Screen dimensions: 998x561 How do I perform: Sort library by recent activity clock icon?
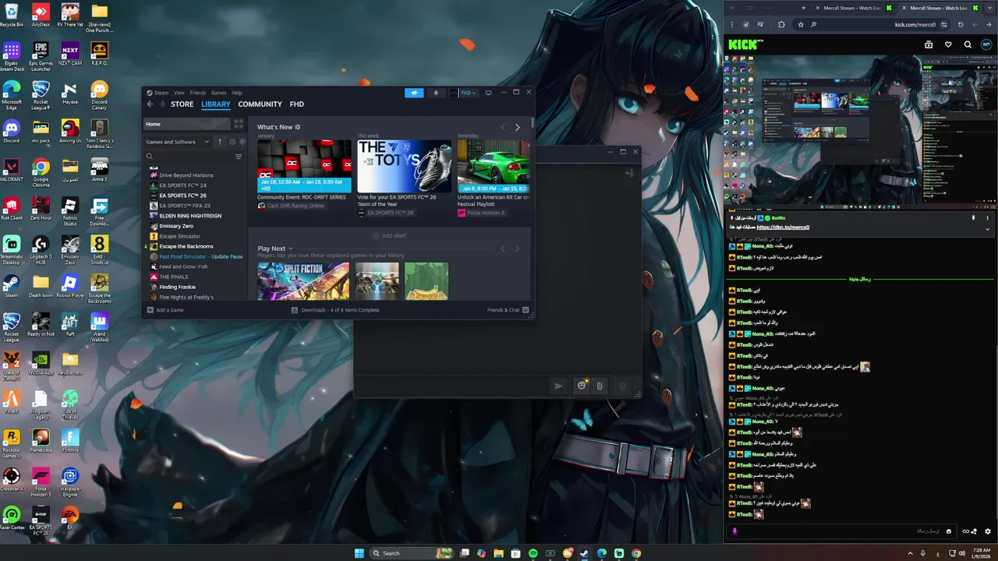[x=232, y=142]
